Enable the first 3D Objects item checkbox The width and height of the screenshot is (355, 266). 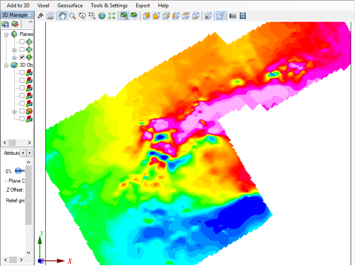click(22, 73)
